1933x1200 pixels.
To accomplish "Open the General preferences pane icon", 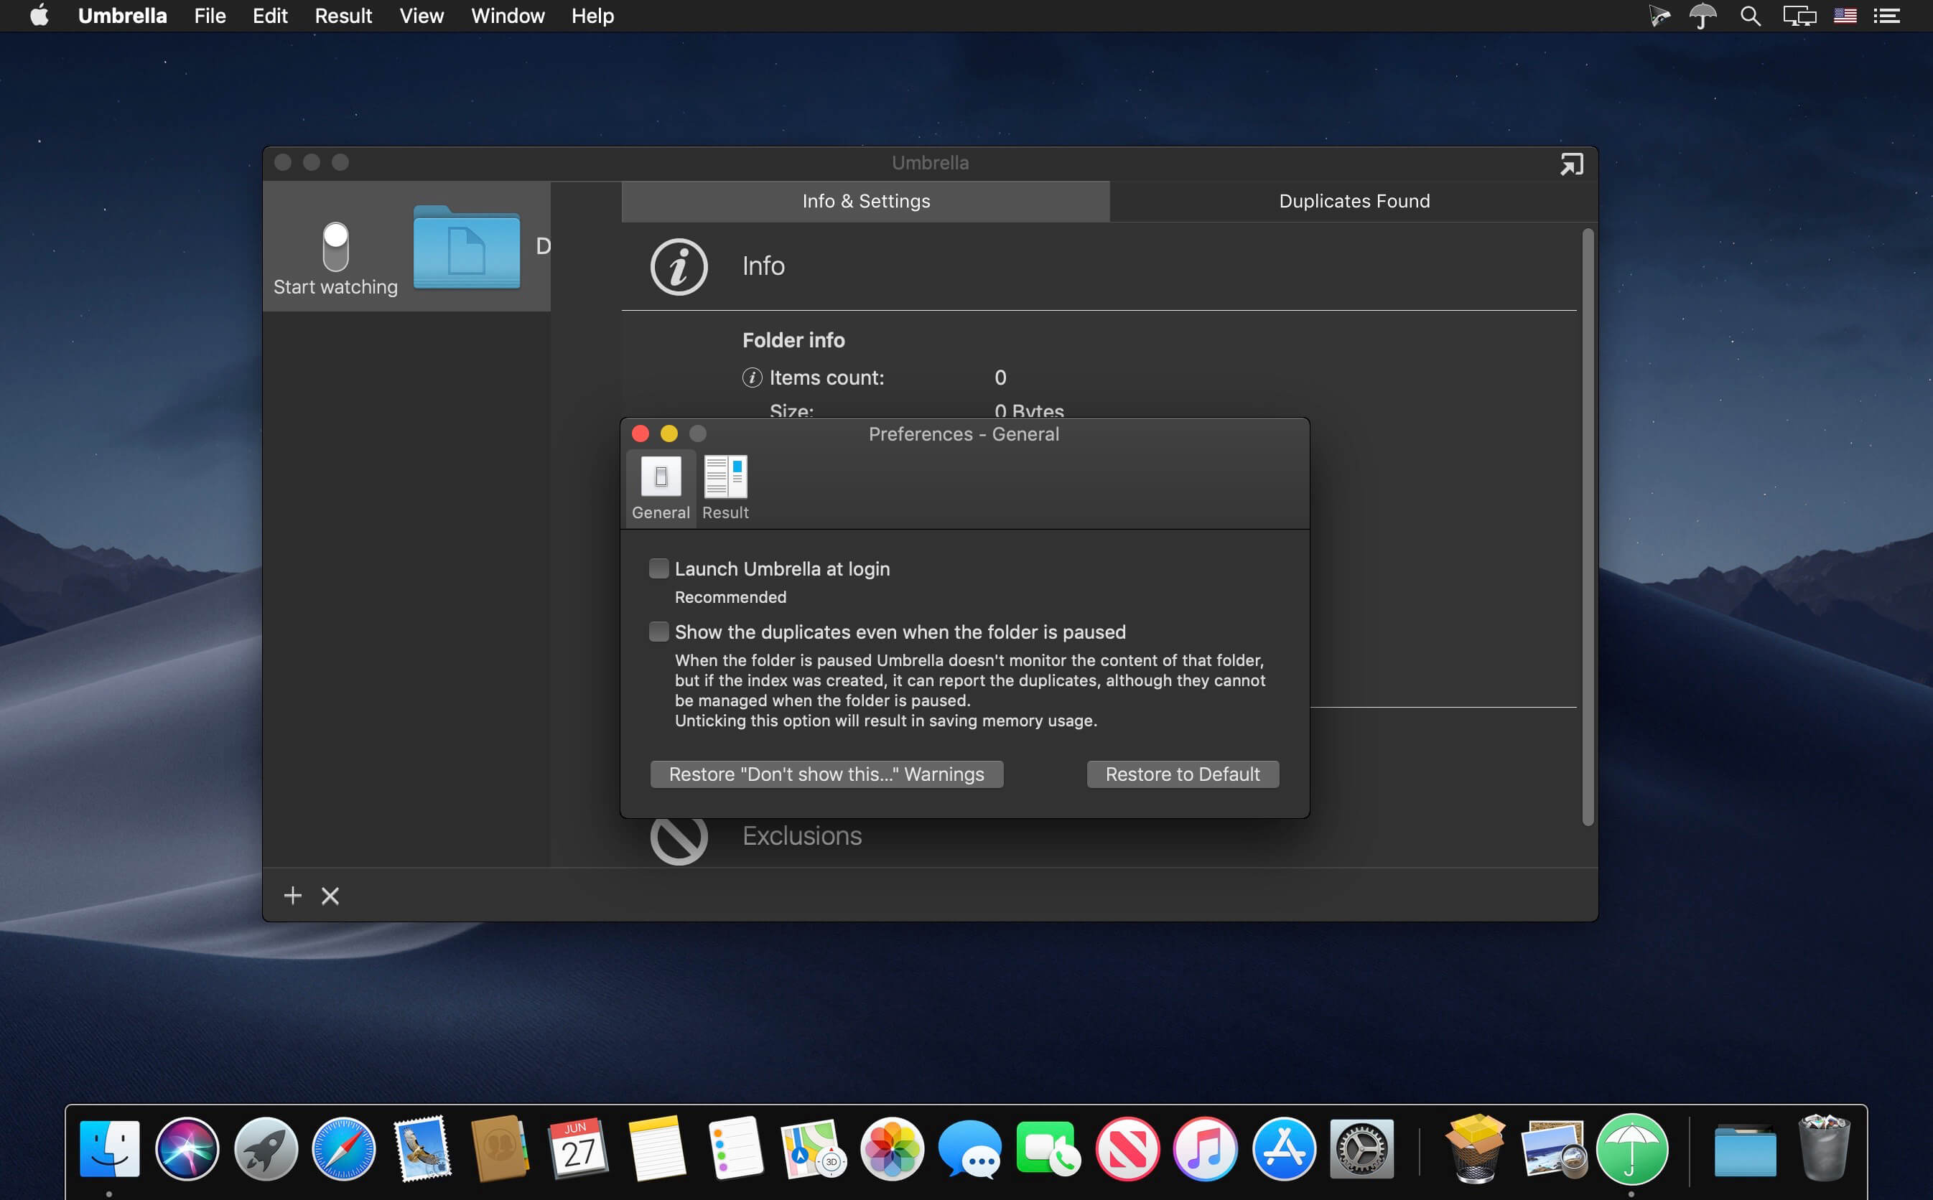I will point(661,487).
